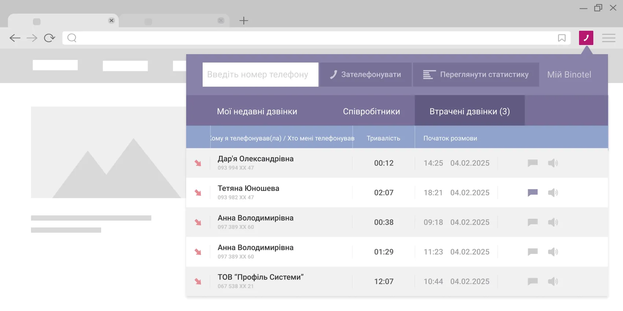Focus the Введіть номер телефону field
The image size is (623, 311).
(x=261, y=75)
